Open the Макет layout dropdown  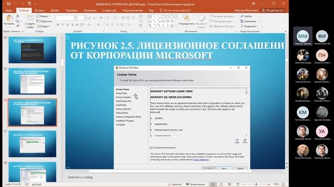(43, 16)
